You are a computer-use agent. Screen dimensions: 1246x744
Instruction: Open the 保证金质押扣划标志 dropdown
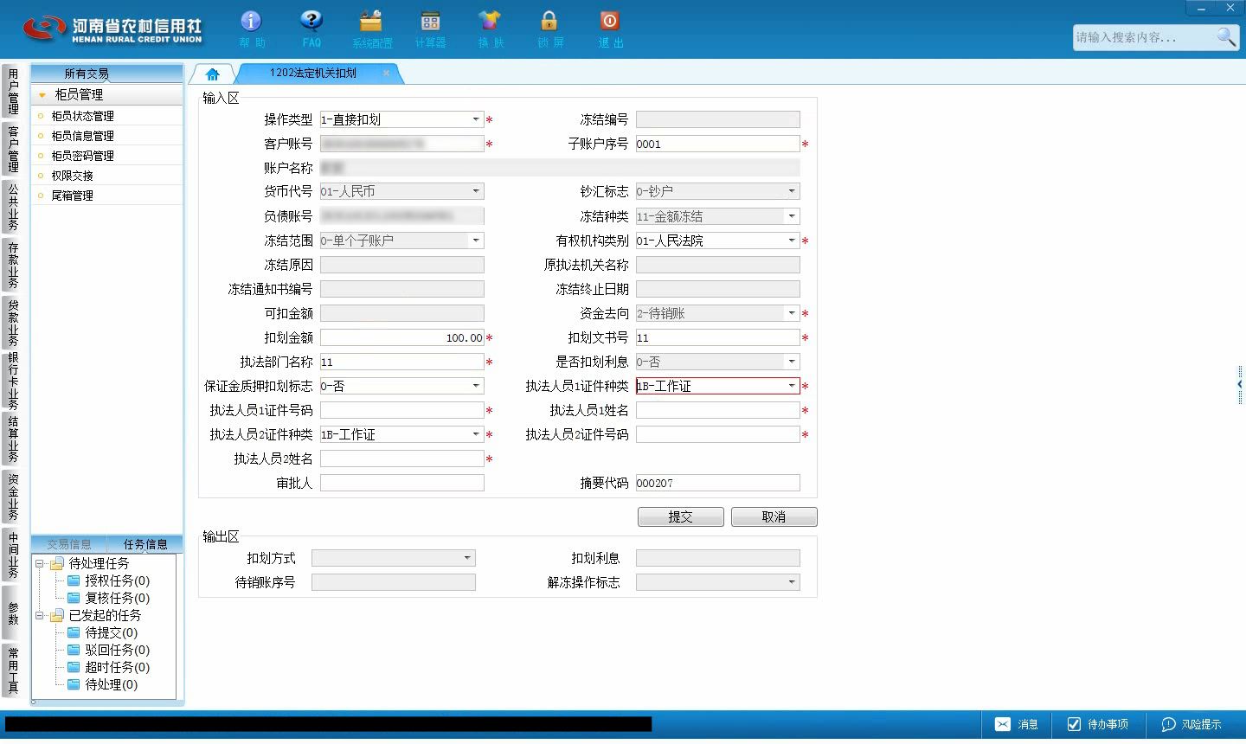point(476,386)
